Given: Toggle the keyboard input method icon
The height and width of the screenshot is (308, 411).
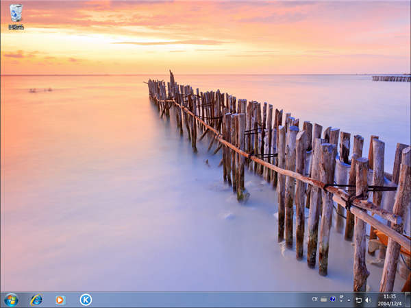Looking at the screenshot, I should point(324,300).
